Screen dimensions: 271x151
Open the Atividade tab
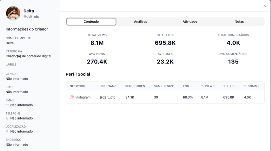pos(190,22)
